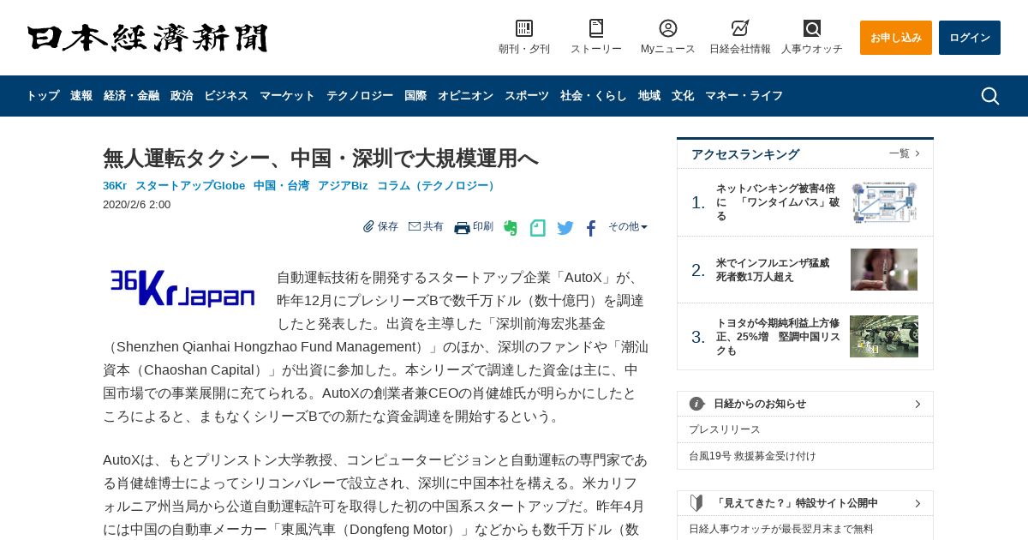
Task: Open スポーツ navigation item
Action: coord(527,96)
